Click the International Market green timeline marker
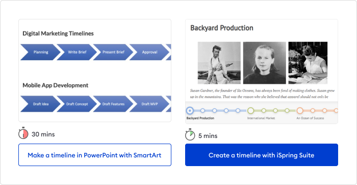Viewport: 357px width, 185px height. pyautogui.click(x=251, y=110)
